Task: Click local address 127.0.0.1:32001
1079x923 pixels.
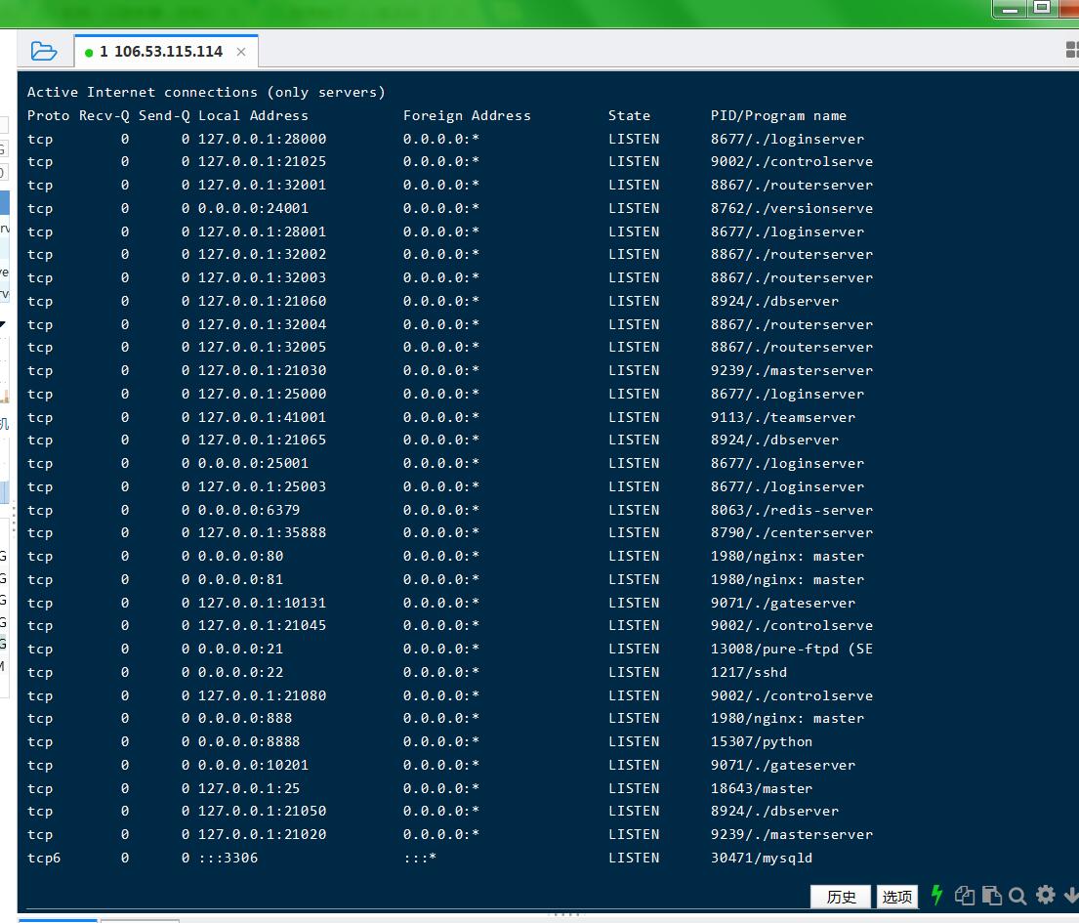Action: point(262,186)
